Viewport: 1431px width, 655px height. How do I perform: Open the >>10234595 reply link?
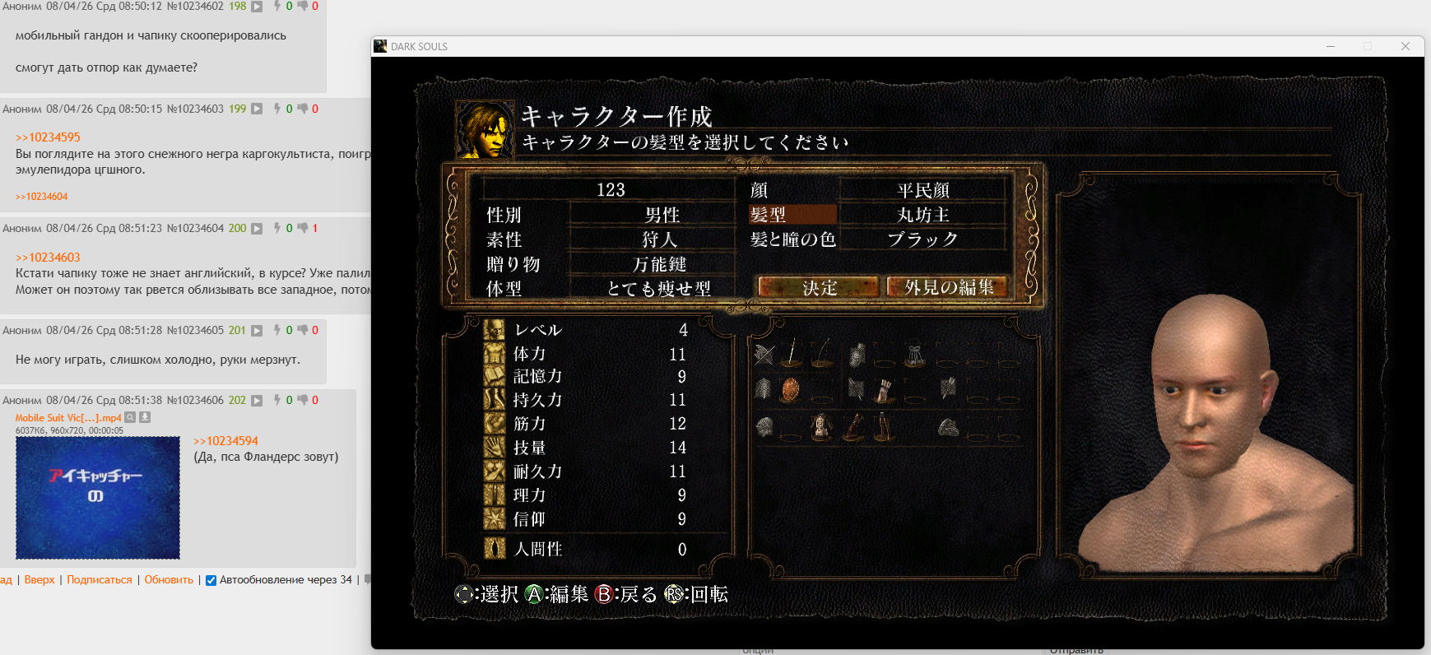click(x=48, y=137)
